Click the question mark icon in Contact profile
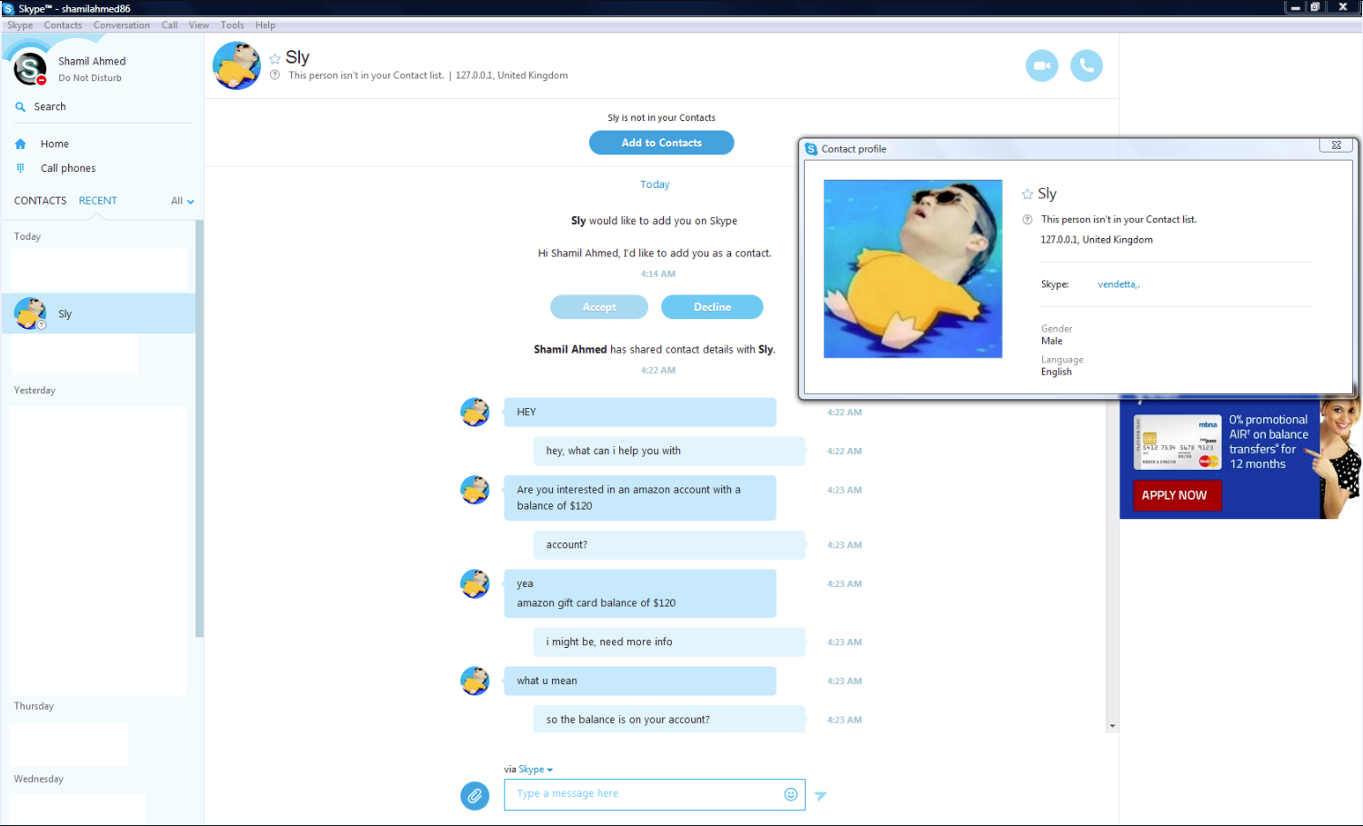This screenshot has width=1363, height=826. tap(1027, 219)
